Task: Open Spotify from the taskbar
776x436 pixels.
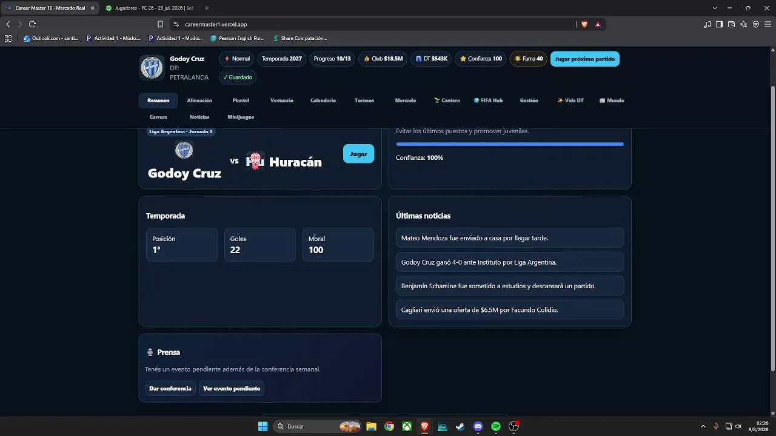Action: (x=496, y=426)
